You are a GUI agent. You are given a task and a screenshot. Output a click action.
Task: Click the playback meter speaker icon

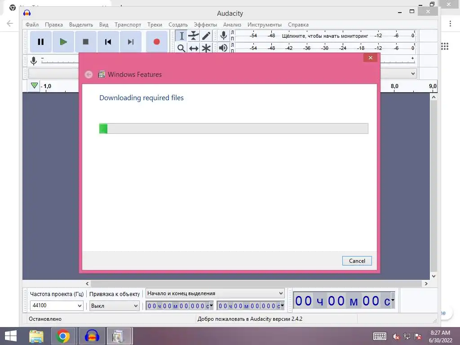(223, 48)
